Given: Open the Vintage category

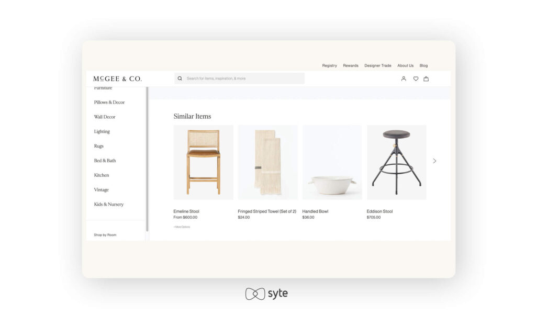Looking at the screenshot, I should click(x=101, y=189).
